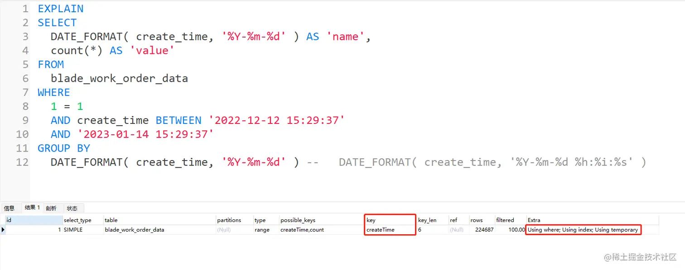The width and height of the screenshot is (685, 270).
Task: Place cursor on GROUP BY keyword
Action: (64, 148)
